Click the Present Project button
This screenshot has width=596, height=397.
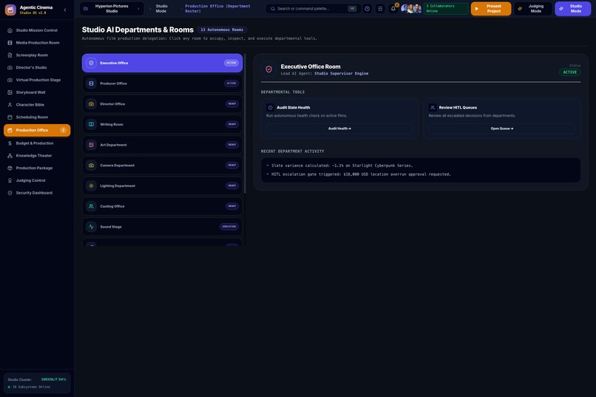[x=491, y=9]
